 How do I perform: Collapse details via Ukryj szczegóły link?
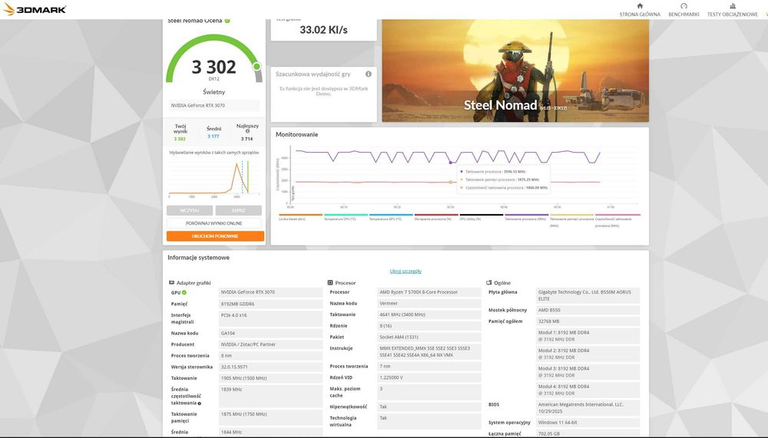click(406, 271)
